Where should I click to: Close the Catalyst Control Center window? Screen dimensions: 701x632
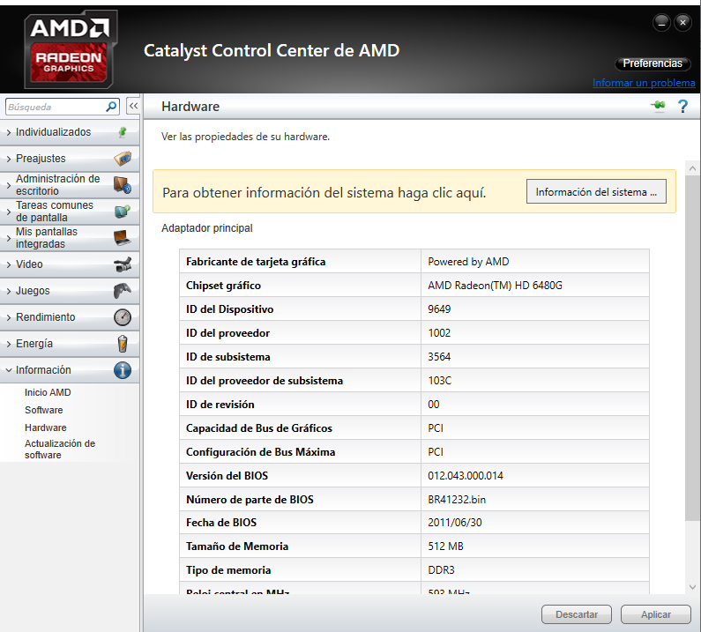pos(682,22)
